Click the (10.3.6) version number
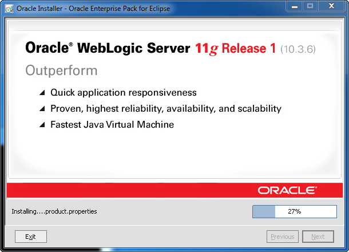Screen dimensions: 349x252 298,49
